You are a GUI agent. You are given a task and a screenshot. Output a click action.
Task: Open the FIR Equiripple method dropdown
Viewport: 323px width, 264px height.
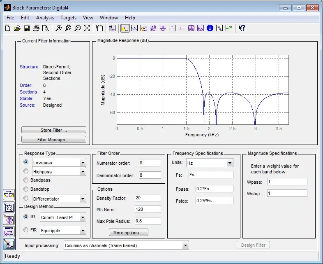83,231
